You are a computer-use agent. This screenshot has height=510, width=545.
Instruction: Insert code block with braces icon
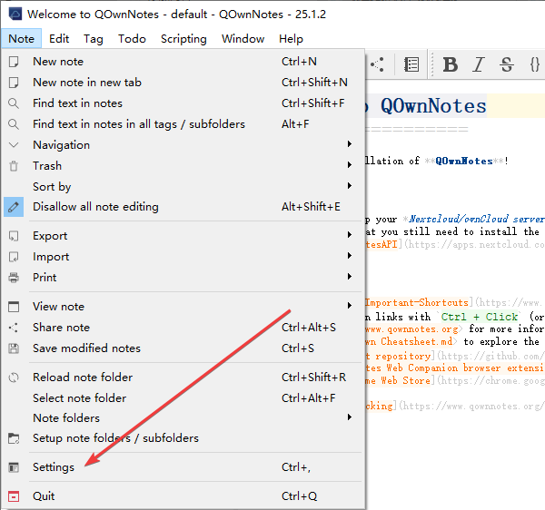click(534, 64)
